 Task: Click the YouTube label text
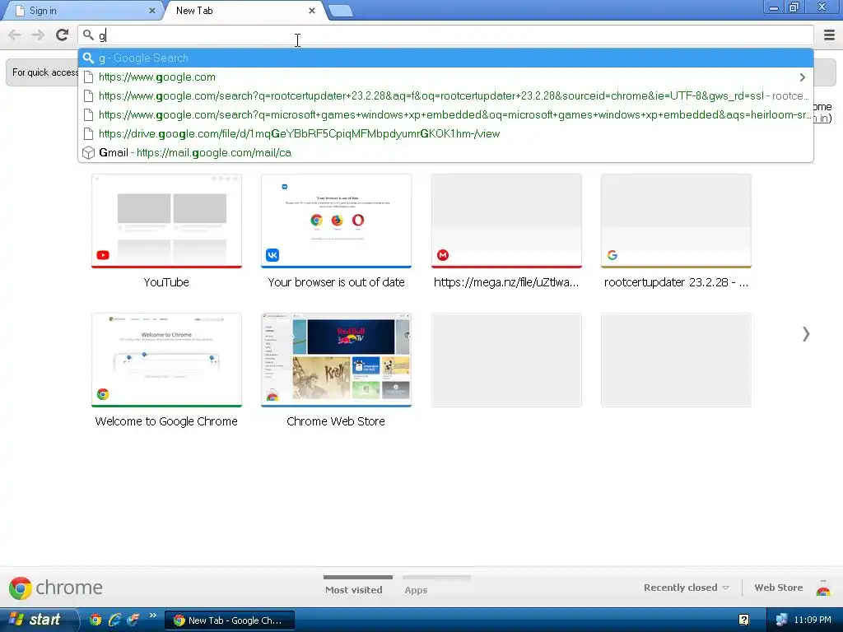tap(166, 282)
